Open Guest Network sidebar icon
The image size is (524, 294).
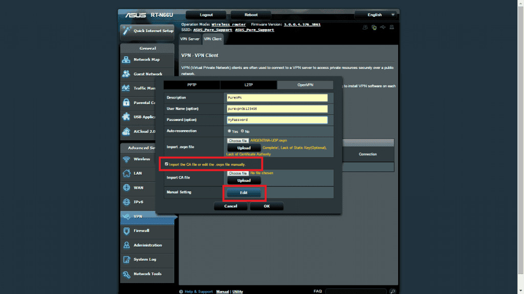pos(126,74)
